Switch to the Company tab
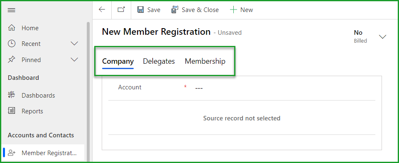The image size is (399, 163). pos(118,61)
